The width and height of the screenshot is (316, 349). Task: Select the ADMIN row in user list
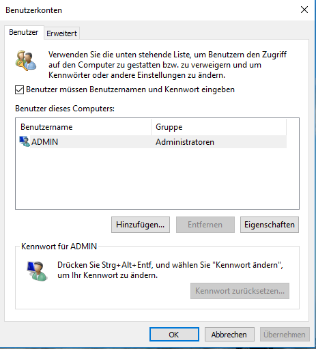point(153,141)
